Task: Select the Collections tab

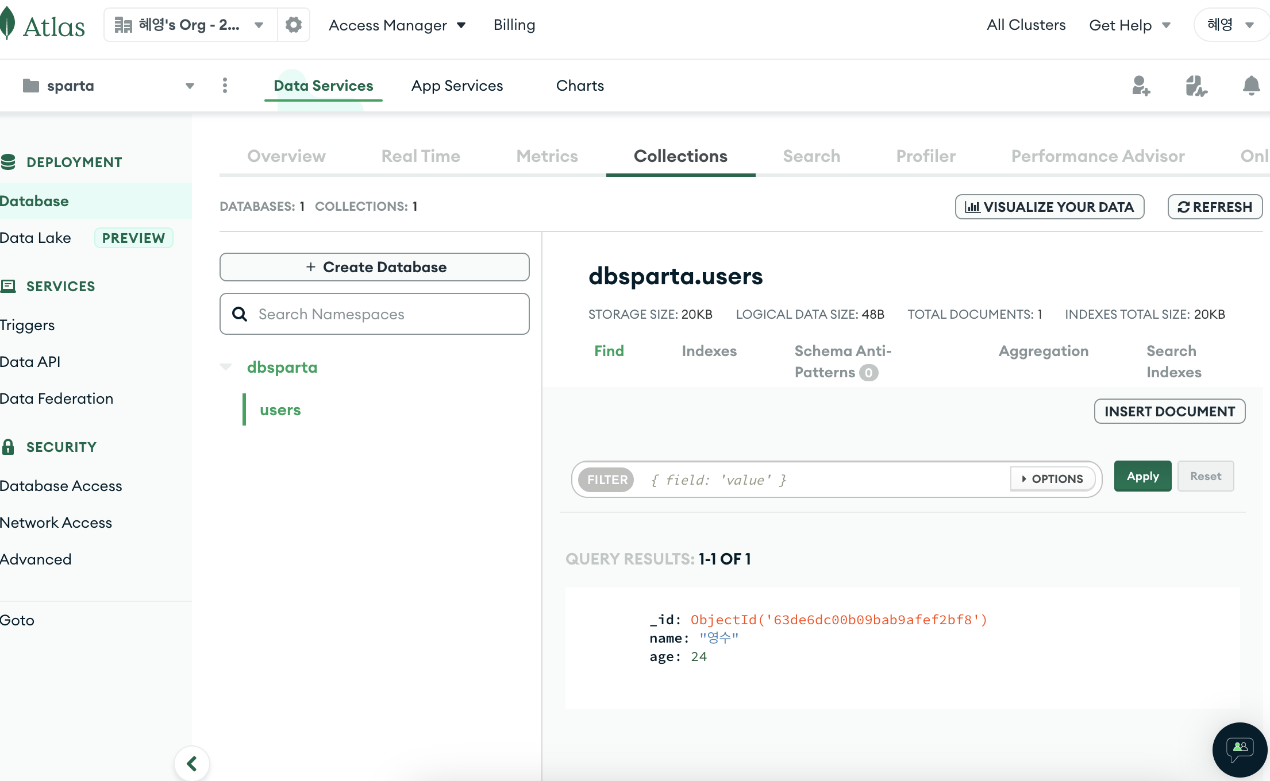Action: (x=680, y=156)
